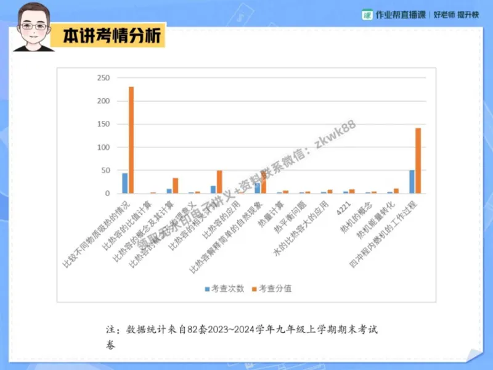Click the blue 考查次数 legend swatch
The height and width of the screenshot is (370, 493).
(x=207, y=289)
